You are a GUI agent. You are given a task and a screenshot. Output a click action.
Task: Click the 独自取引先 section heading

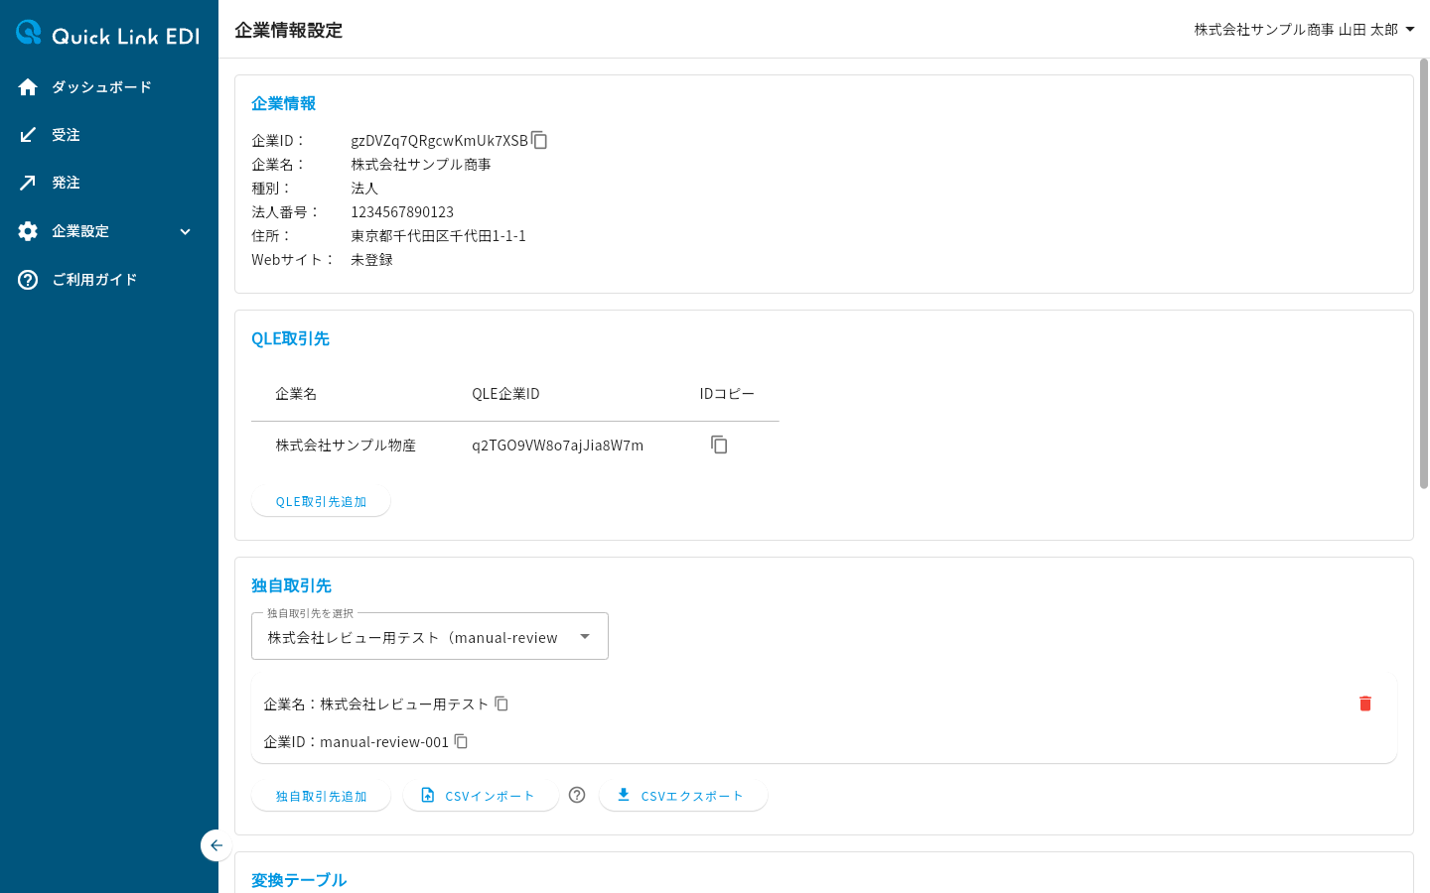[291, 585]
